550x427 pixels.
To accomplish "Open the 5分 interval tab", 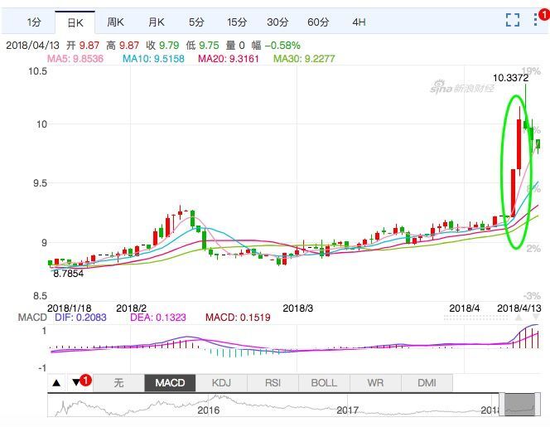I will (x=196, y=22).
